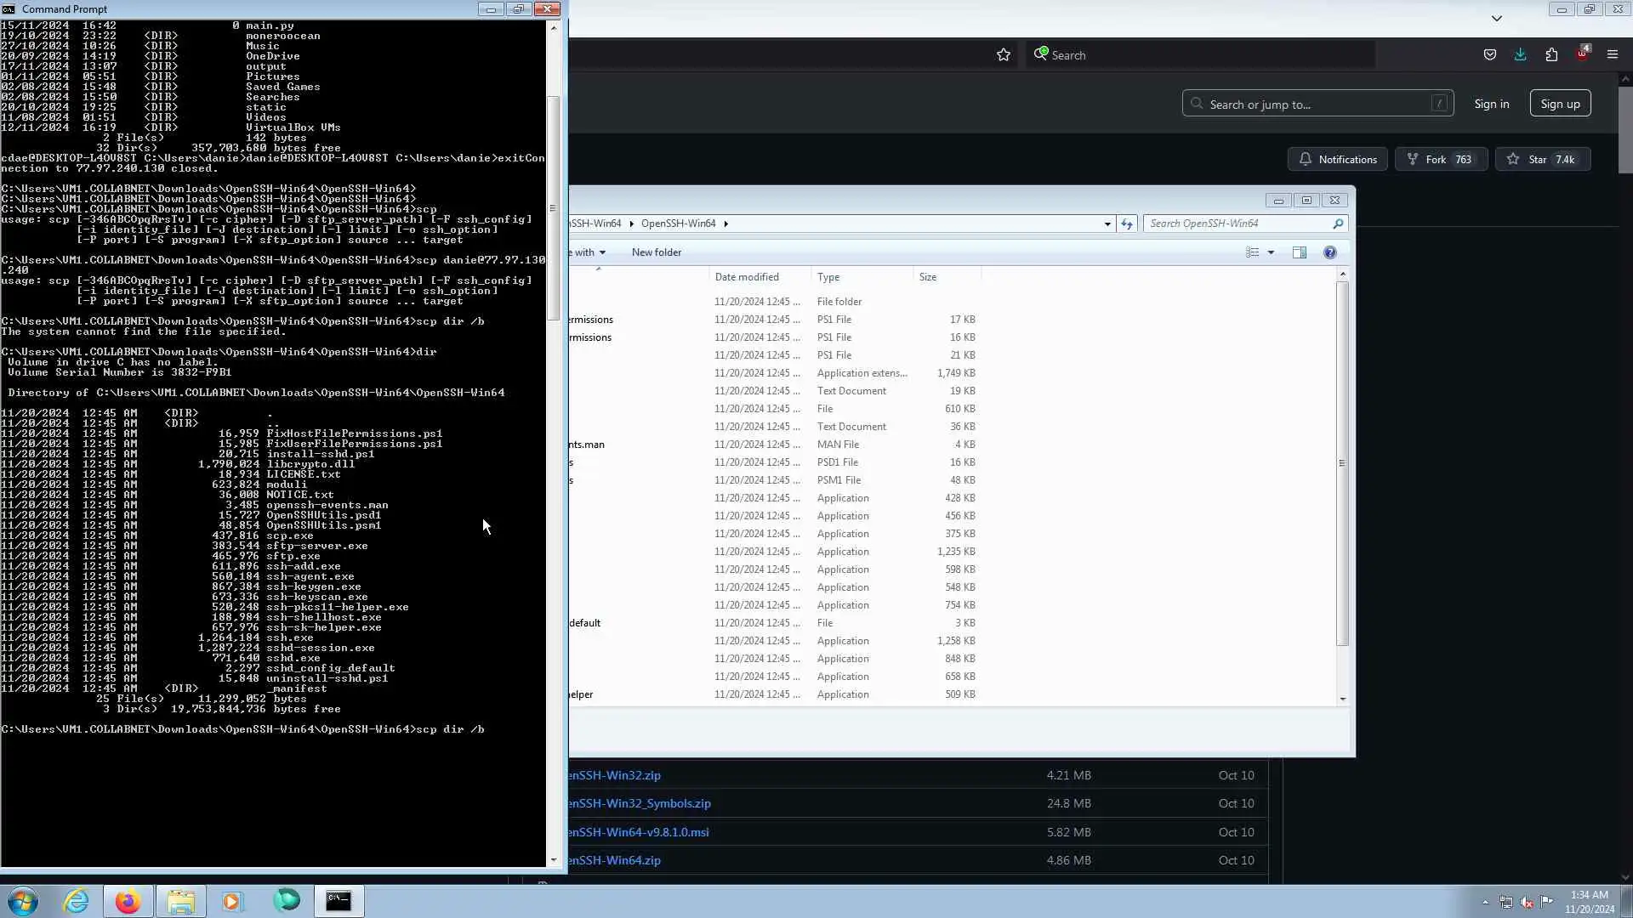The height and width of the screenshot is (918, 1633).
Task: Open the Explorer help icon
Action: [x=1330, y=252]
